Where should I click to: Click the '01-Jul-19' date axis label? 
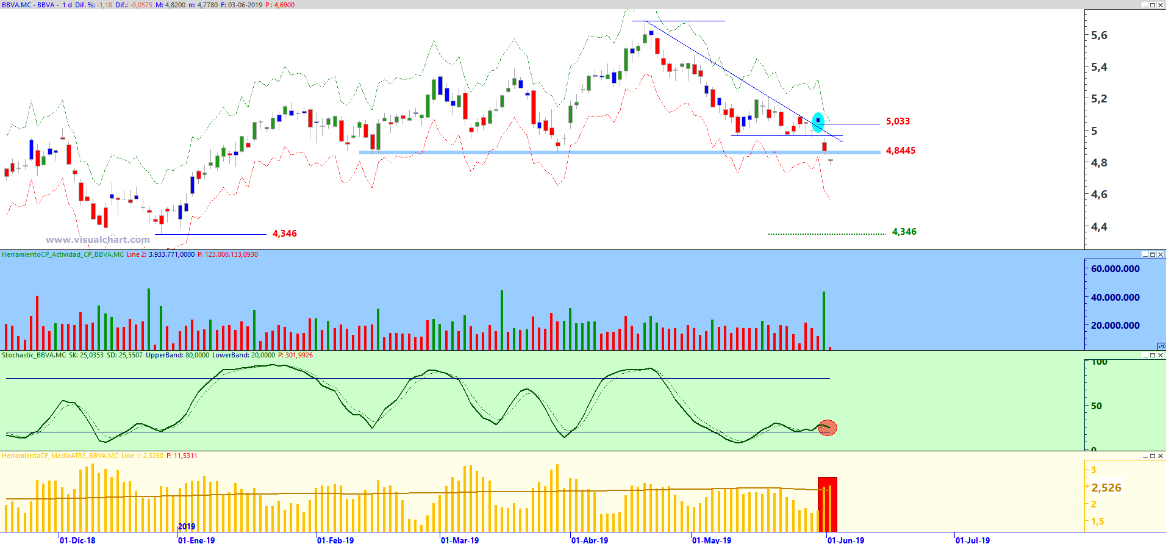973,540
